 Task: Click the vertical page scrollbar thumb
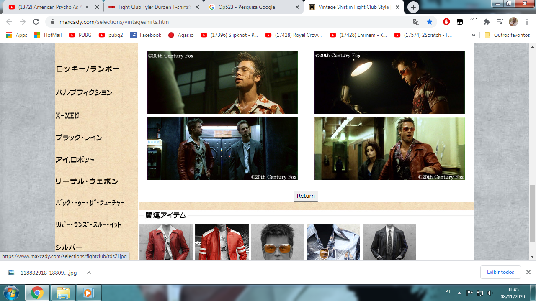click(532, 214)
